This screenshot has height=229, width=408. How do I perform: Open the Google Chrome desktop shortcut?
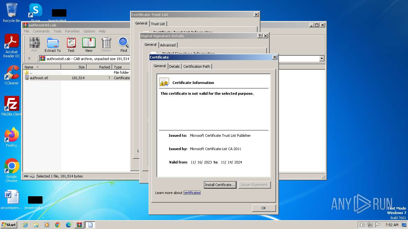point(11,170)
